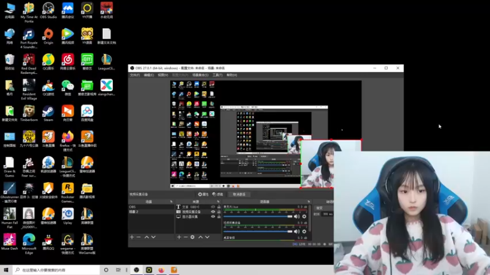This screenshot has height=275, width=490.
Task: Open 腾讯QQ desktop shortcut
Action: coord(48,242)
